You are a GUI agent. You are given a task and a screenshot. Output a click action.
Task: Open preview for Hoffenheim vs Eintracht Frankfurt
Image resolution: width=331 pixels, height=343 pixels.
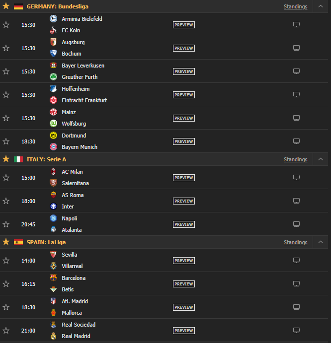tap(183, 95)
